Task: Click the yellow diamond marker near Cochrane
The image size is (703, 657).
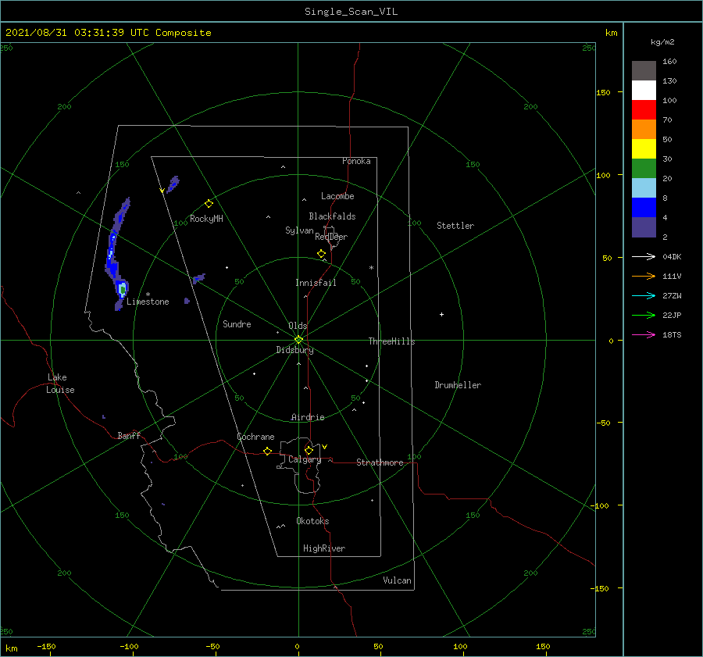Action: (267, 452)
